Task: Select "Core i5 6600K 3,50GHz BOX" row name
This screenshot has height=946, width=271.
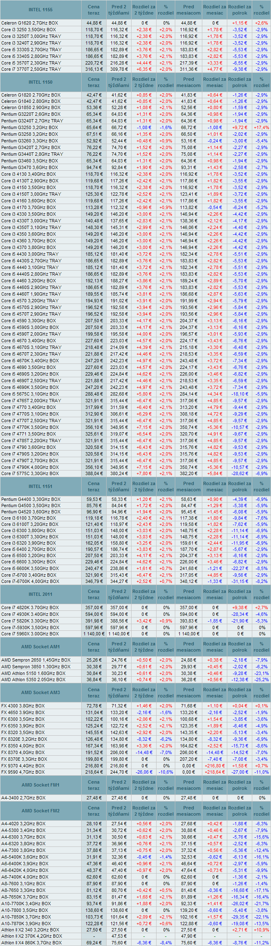Action: coord(30,568)
